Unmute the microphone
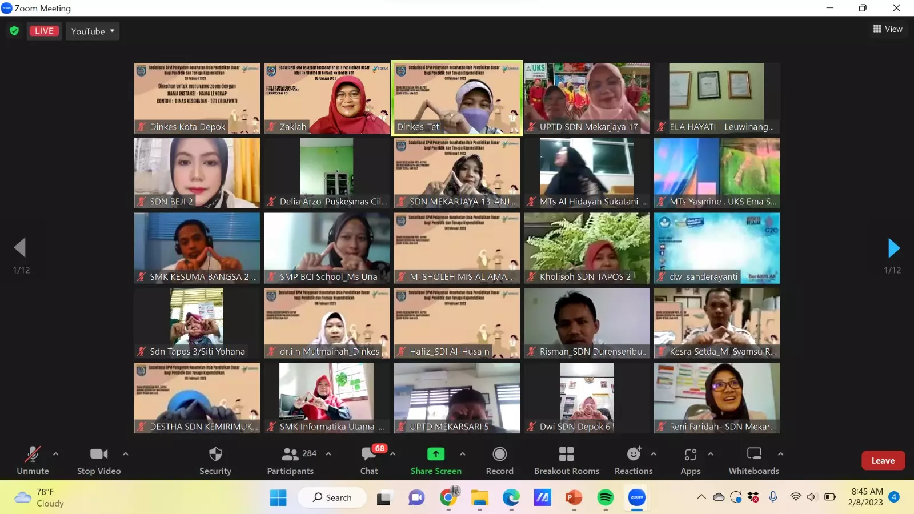Screen dimensions: 914x514 tap(33, 455)
